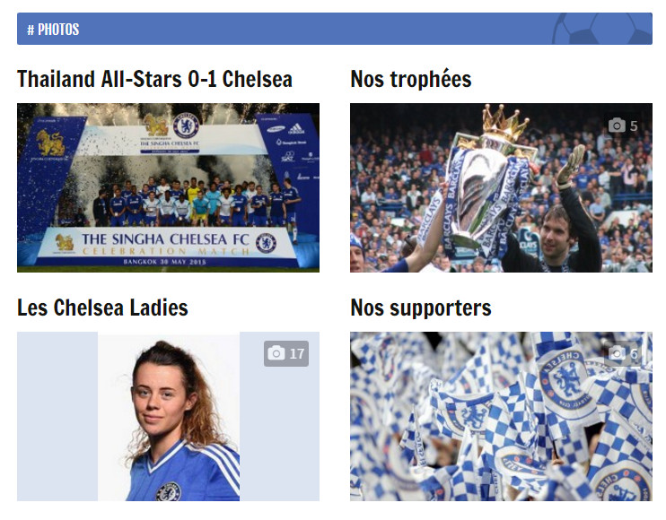Screen dimensions: 666x520
Task: Click the Chelsea crest atop the Singha arch
Action: (186, 125)
